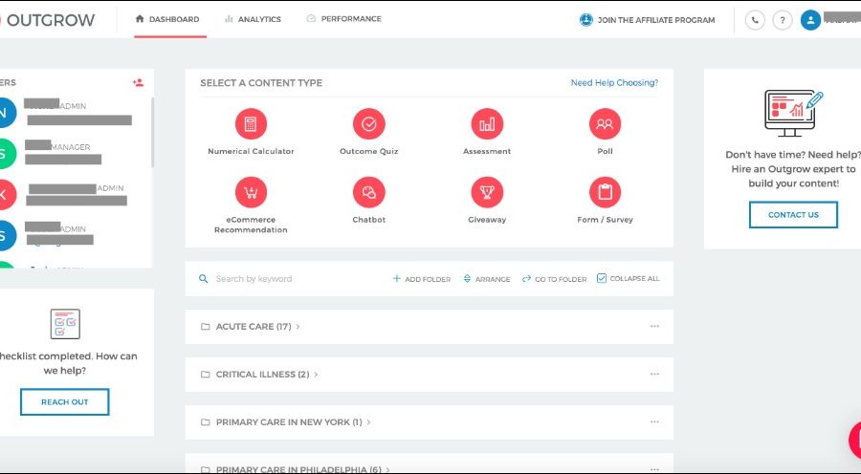Switch to the Analytics tab
Image resolution: width=861 pixels, height=474 pixels.
(253, 19)
